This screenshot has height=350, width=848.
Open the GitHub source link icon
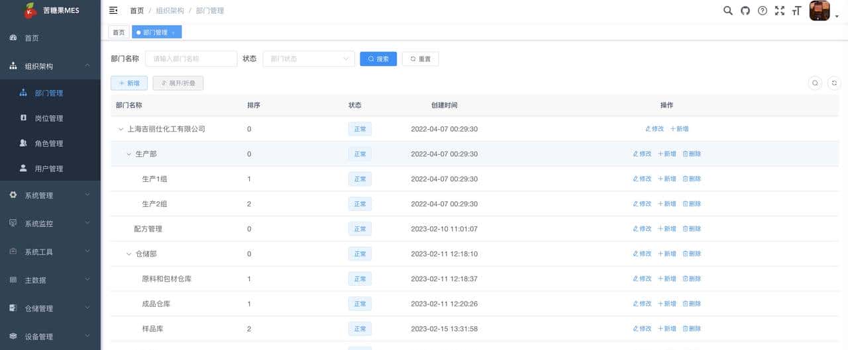pos(745,11)
